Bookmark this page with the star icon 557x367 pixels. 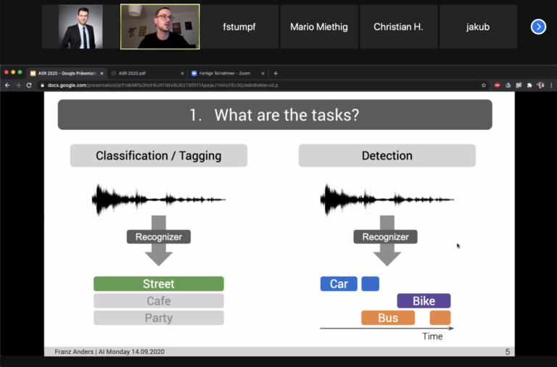[x=484, y=85]
